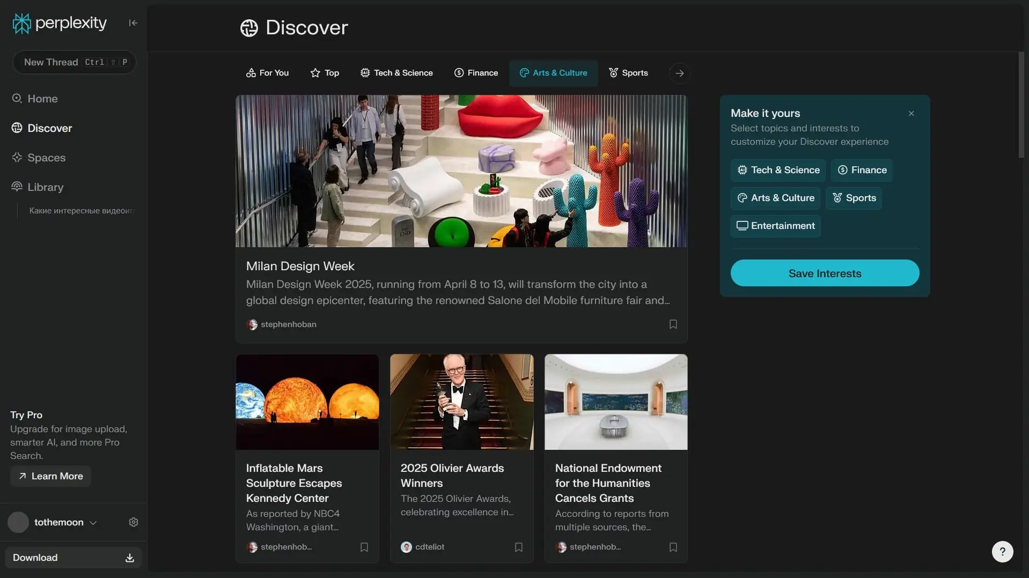The height and width of the screenshot is (578, 1029).
Task: Bookmark the 2025 Olivier Awards Winners card
Action: 518,547
